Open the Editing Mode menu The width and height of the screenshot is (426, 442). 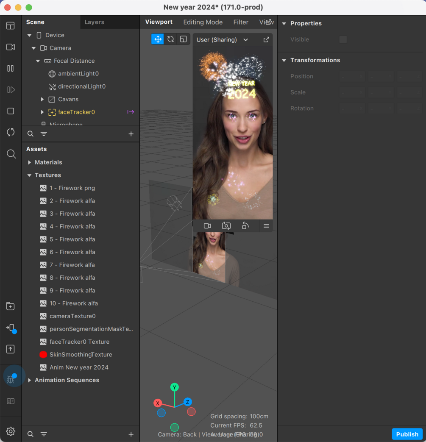click(x=203, y=22)
